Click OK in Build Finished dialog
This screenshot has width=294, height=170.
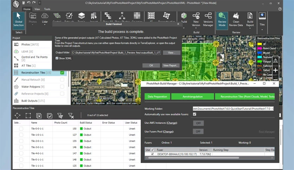click(151, 65)
